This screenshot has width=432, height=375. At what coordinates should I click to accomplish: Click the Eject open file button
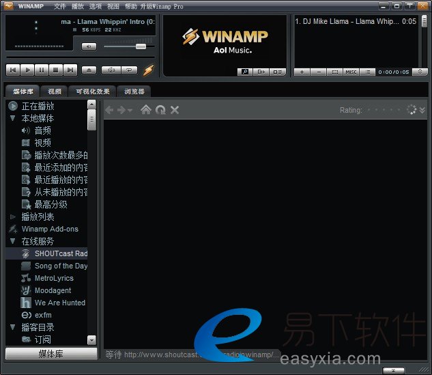tap(89, 70)
